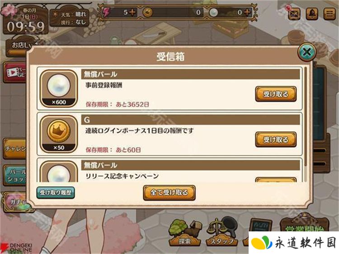
Task: Click the リリース記念キャンペーン mail entry
Action: [169, 170]
